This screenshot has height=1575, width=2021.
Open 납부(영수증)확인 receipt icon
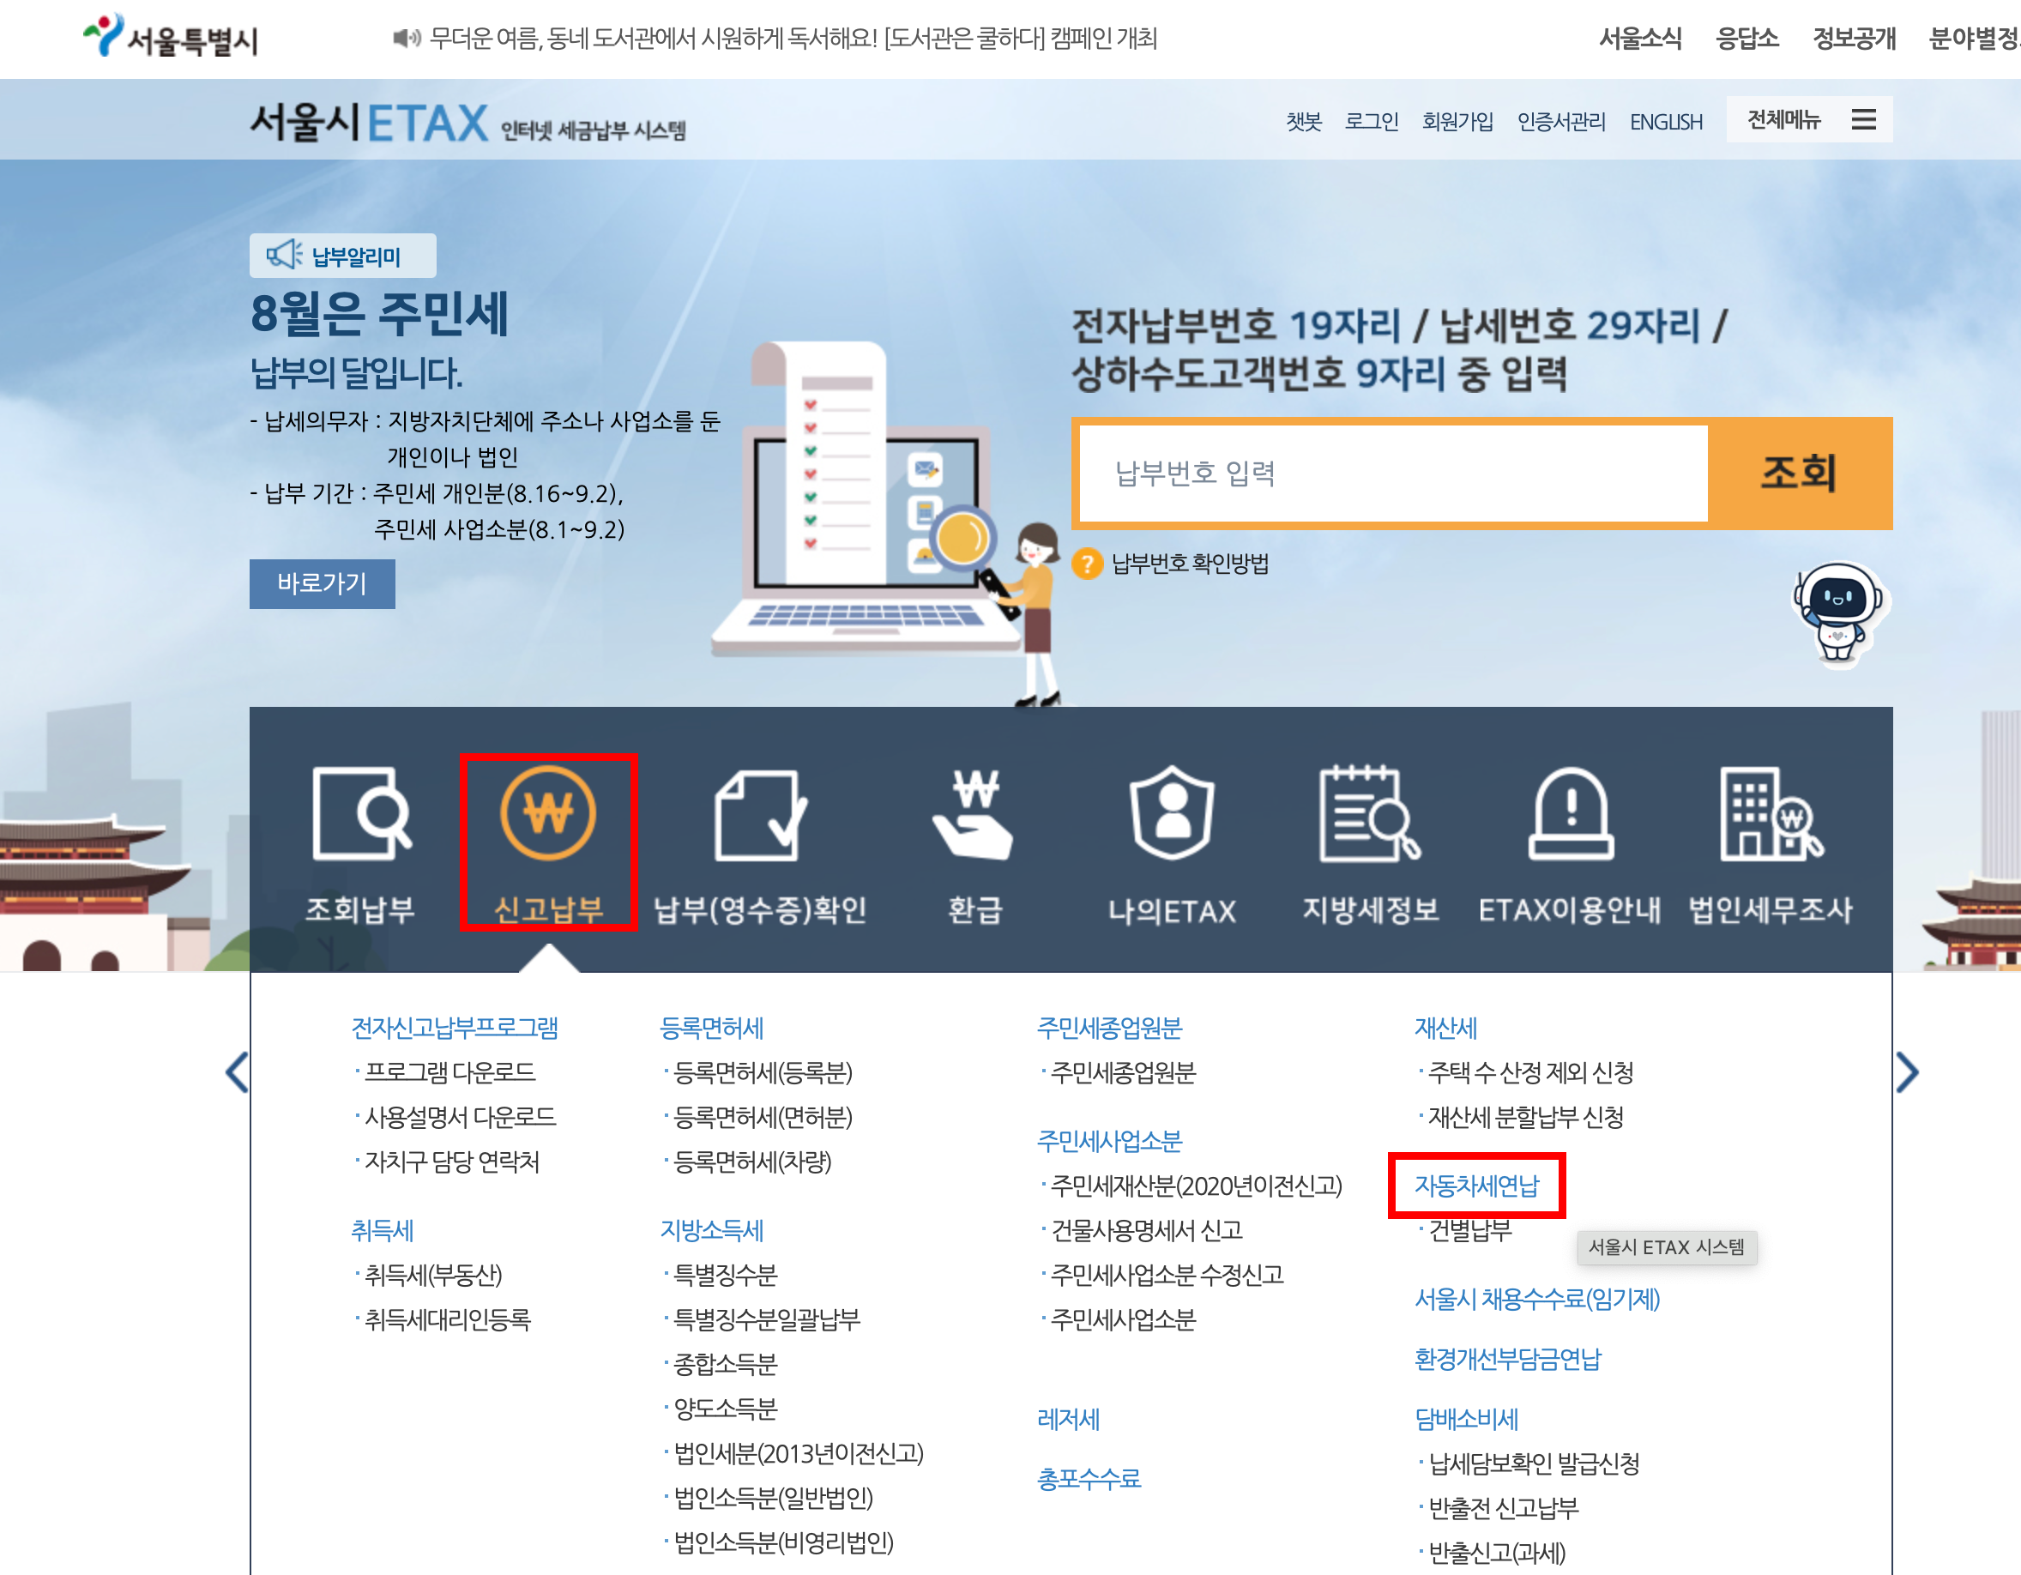pos(760,814)
